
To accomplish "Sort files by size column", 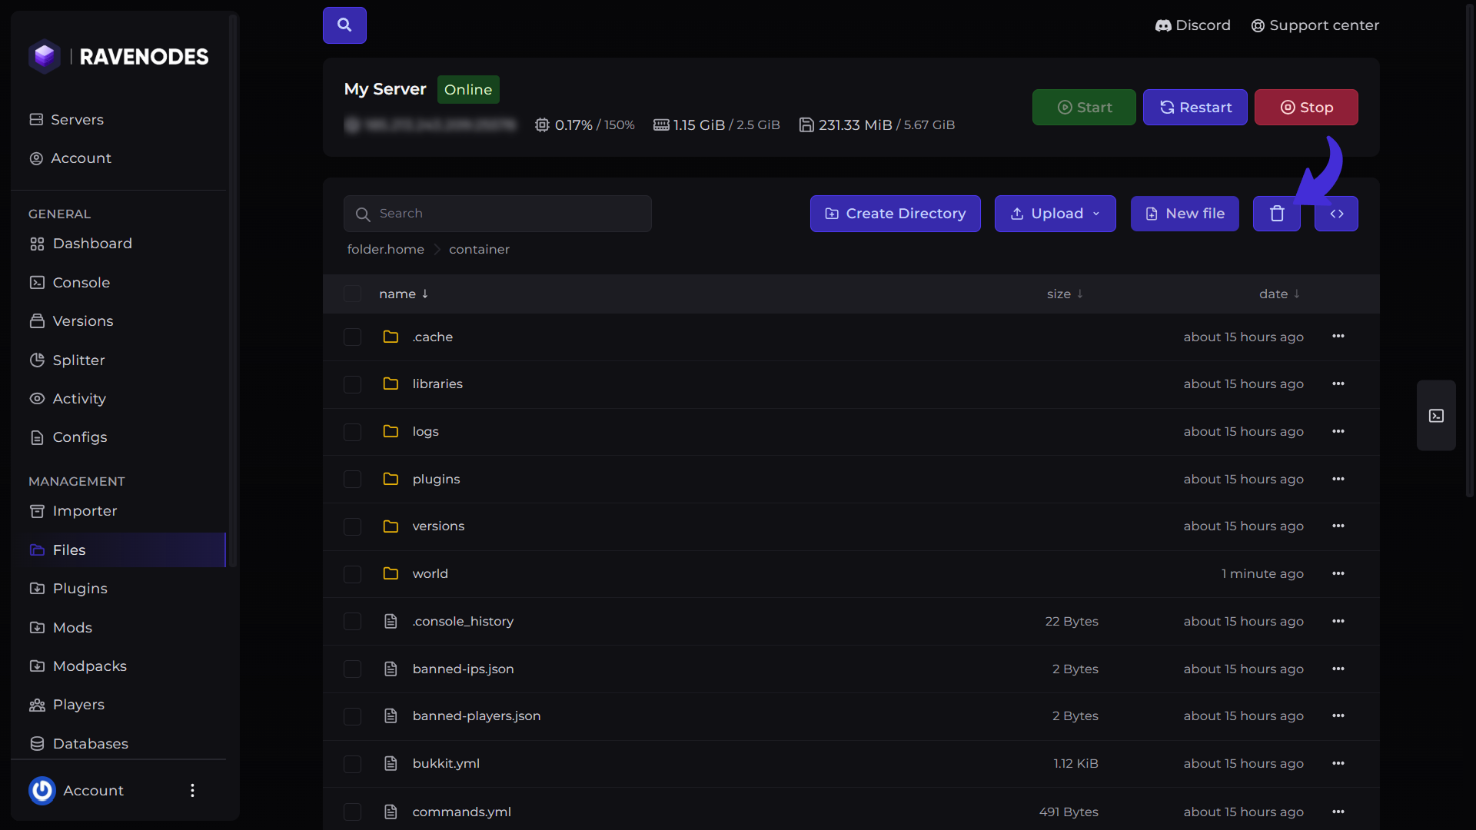I will [1065, 294].
